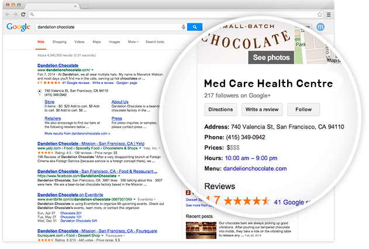Click Write a review link in result
This screenshot has height=249, width=369.
tap(103, 83)
